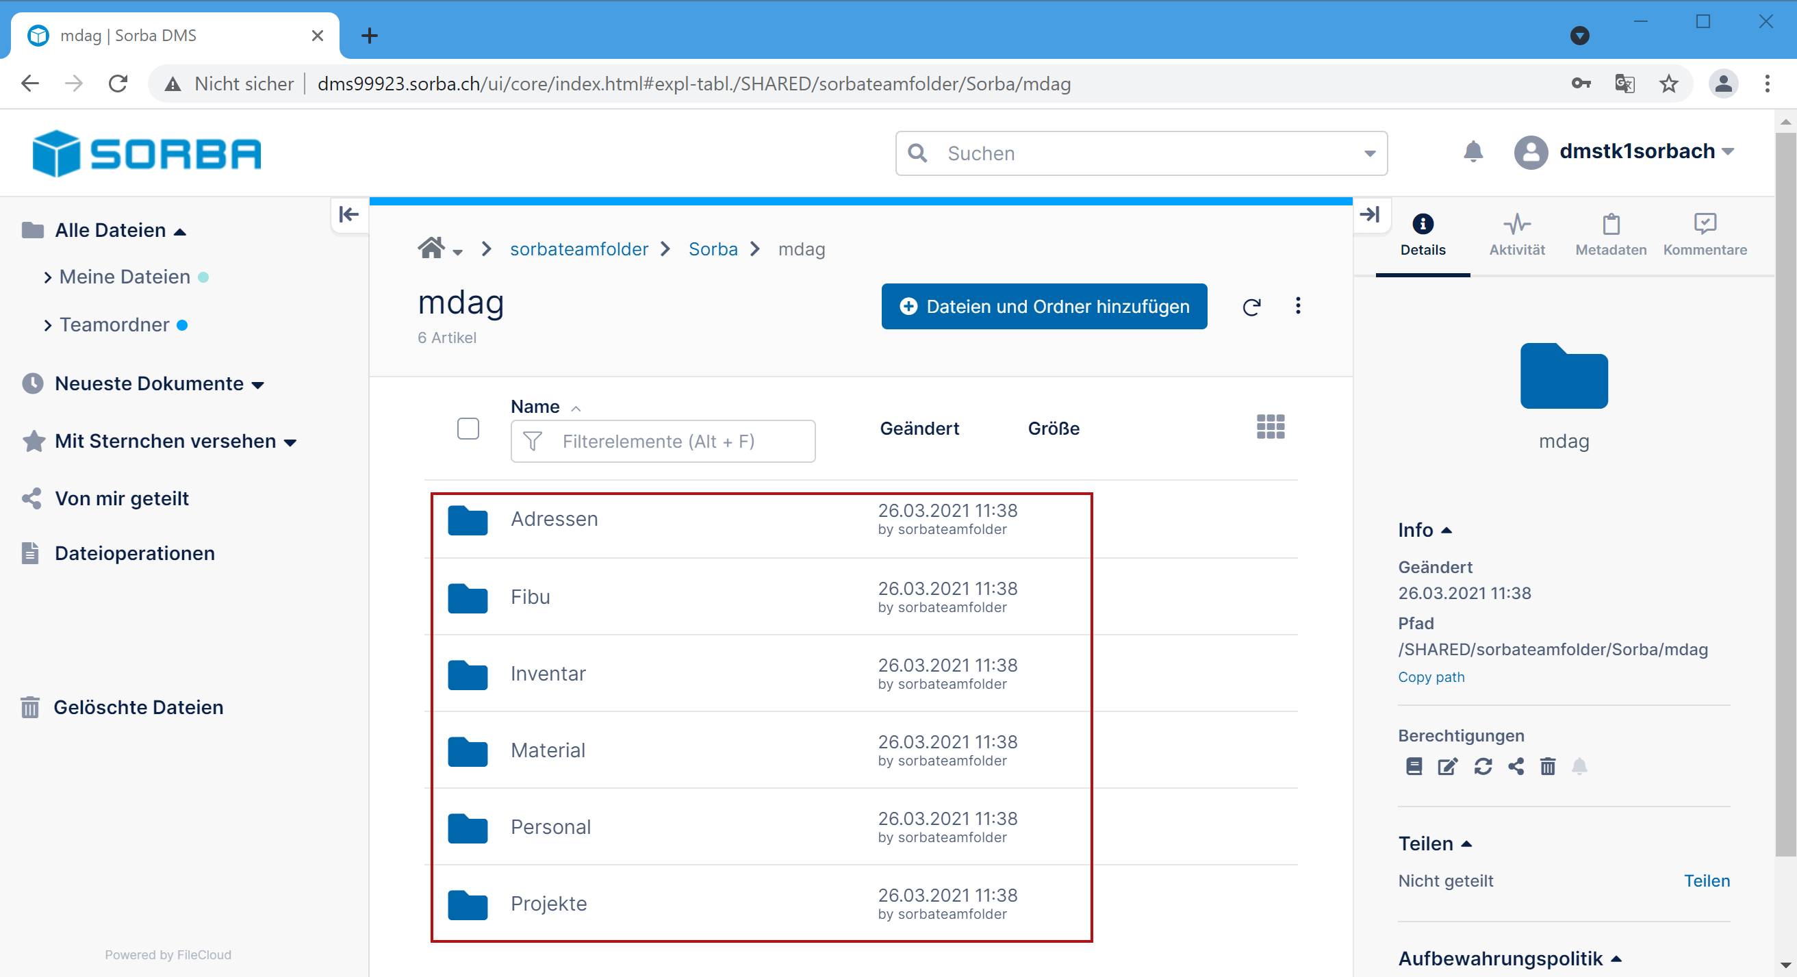Open the dmstk1sorbach user dropdown
The height and width of the screenshot is (977, 1797).
click(x=1728, y=151)
